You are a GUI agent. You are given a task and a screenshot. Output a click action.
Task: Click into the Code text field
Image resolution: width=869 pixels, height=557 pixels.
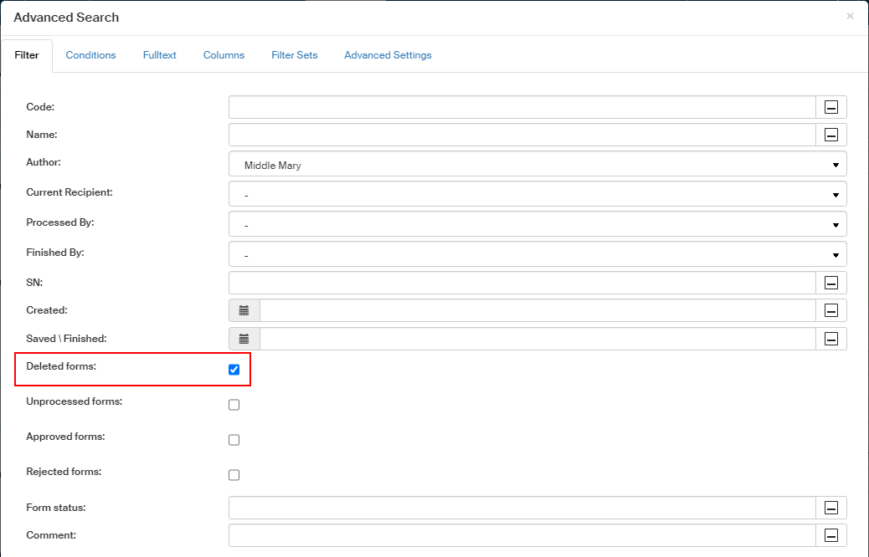522,107
